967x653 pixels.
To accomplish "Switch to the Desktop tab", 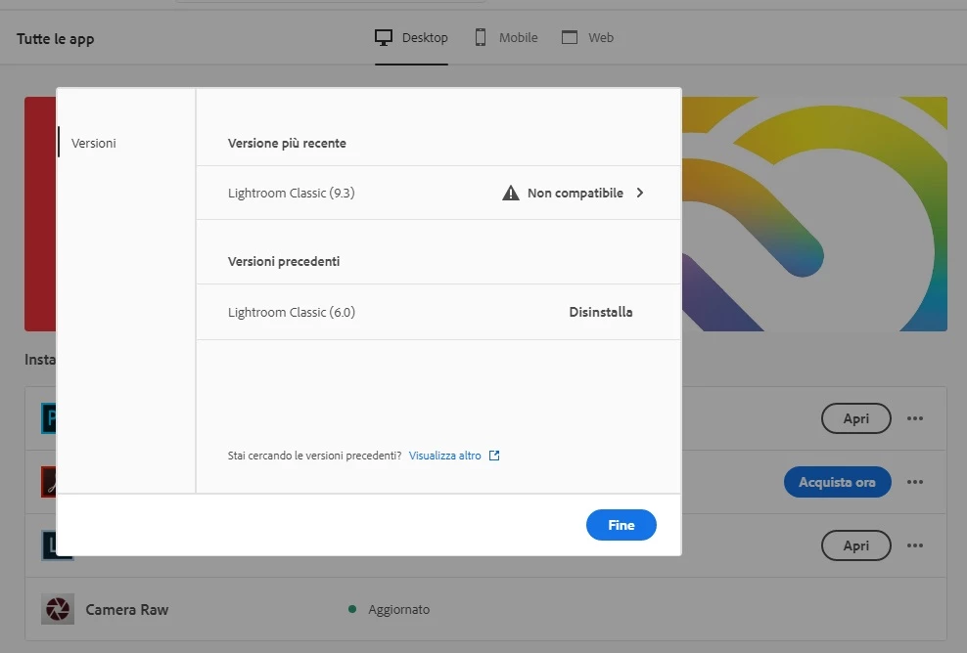I will pos(411,37).
